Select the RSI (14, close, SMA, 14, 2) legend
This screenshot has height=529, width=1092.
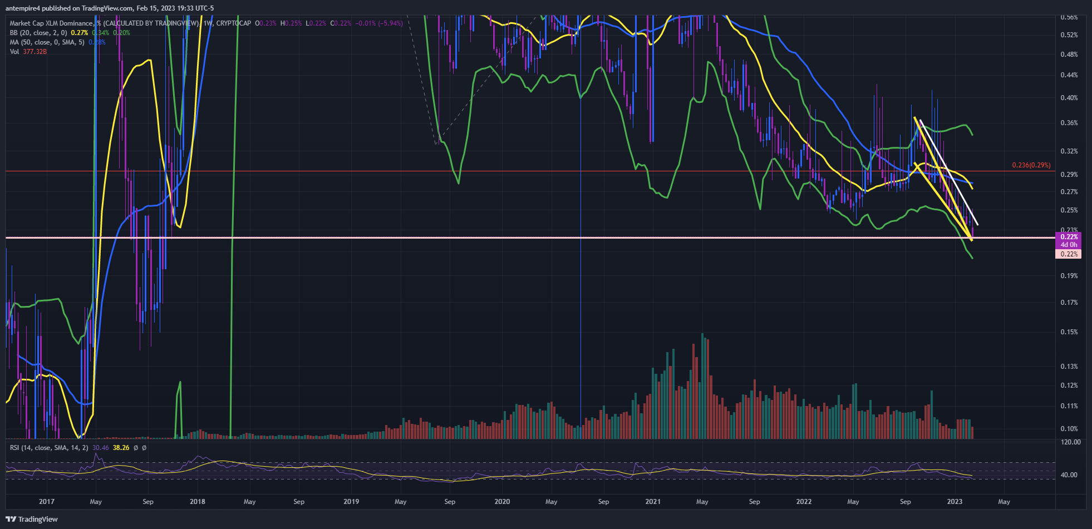point(49,448)
